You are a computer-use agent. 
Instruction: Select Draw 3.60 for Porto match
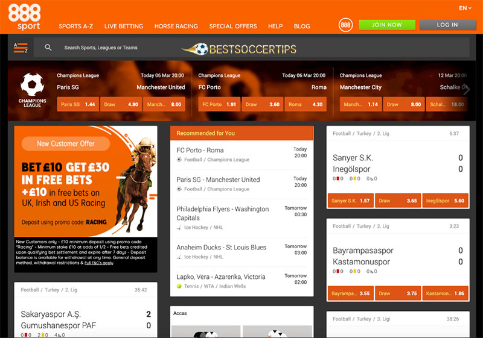pyautogui.click(x=263, y=104)
